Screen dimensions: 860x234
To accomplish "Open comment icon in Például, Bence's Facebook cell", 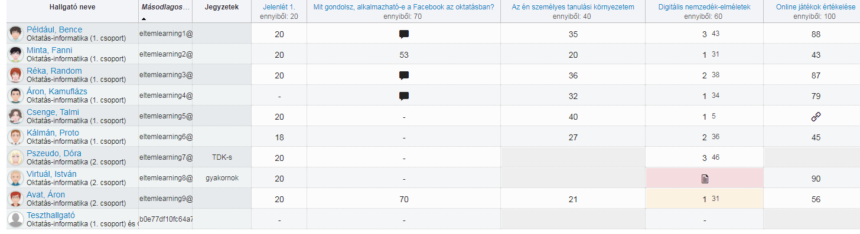I will tap(404, 34).
